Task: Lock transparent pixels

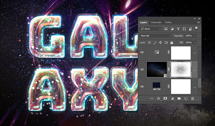Action: coord(149,43)
